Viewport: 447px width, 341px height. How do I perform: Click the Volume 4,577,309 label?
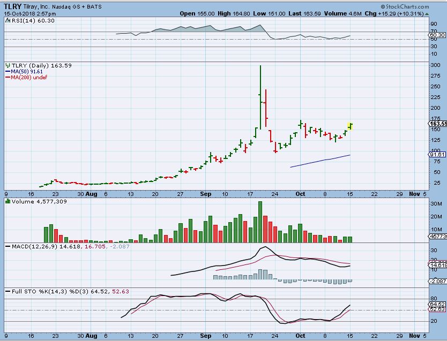[39, 201]
